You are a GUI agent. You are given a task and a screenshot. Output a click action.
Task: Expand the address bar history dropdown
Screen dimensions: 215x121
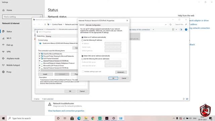coord(166,25)
